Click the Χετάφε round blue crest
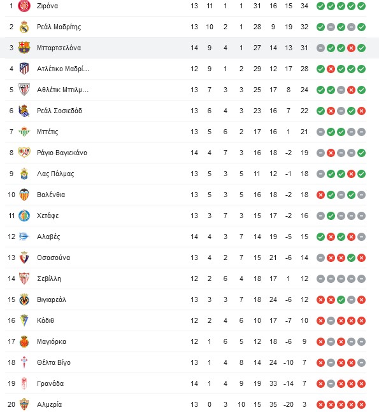This screenshot has width=379, height=412. [24, 216]
